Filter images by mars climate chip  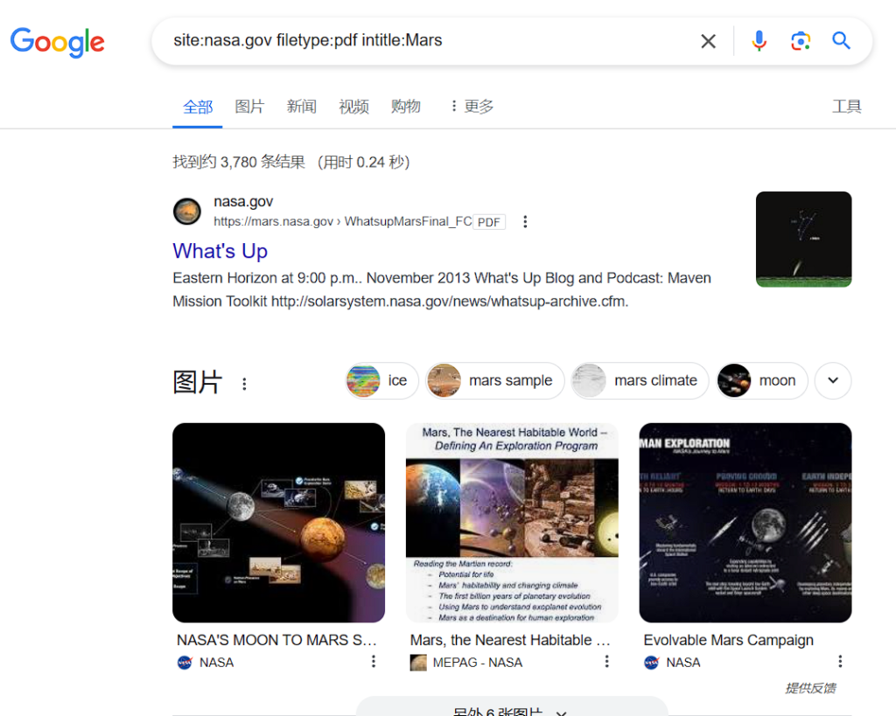tap(640, 381)
